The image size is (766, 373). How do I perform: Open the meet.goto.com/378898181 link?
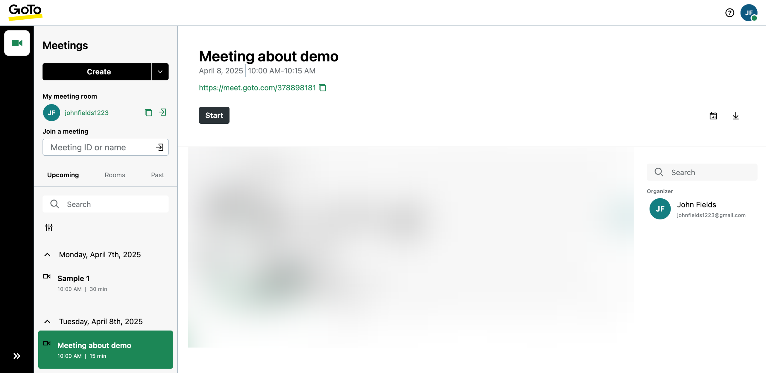pyautogui.click(x=257, y=88)
